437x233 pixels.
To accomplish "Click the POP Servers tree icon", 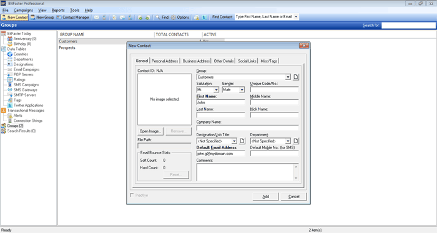I will tap(10, 75).
